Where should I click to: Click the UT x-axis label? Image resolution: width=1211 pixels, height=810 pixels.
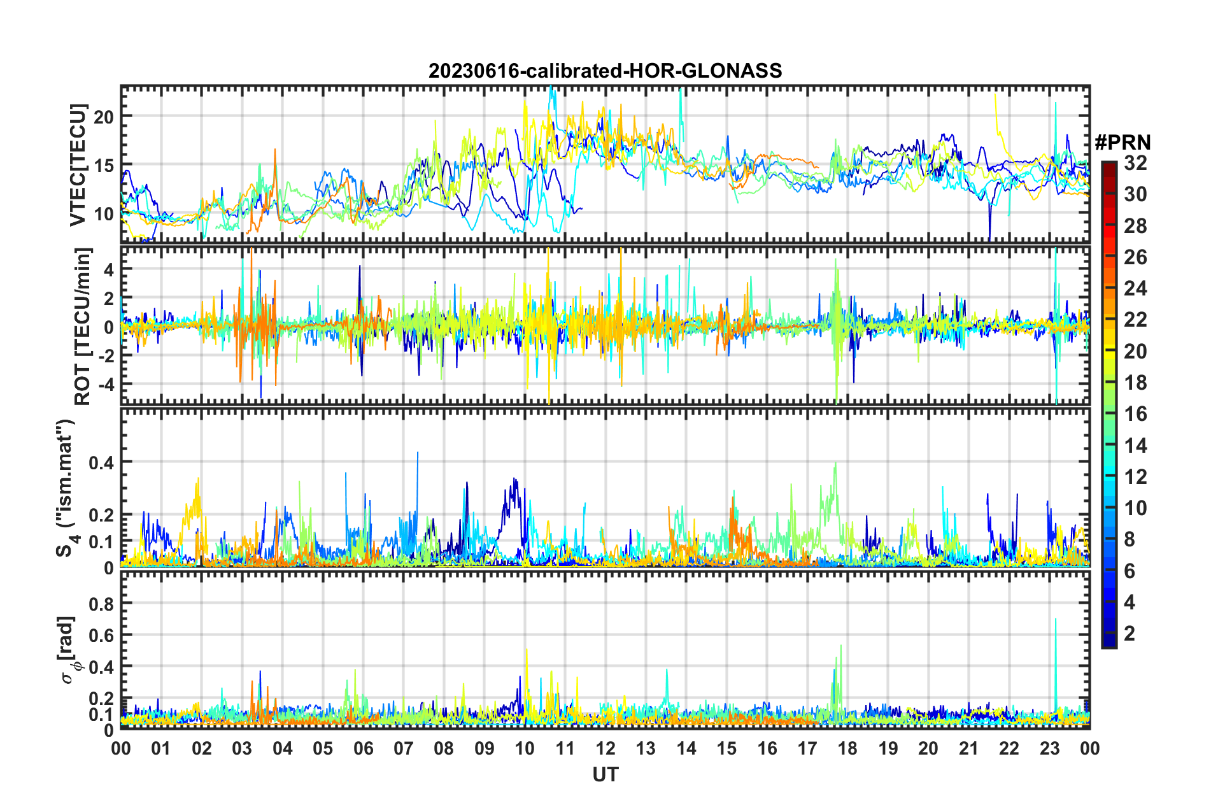(x=605, y=774)
